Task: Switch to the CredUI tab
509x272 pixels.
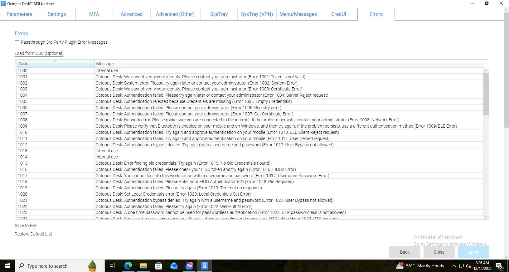Action: pos(339,14)
